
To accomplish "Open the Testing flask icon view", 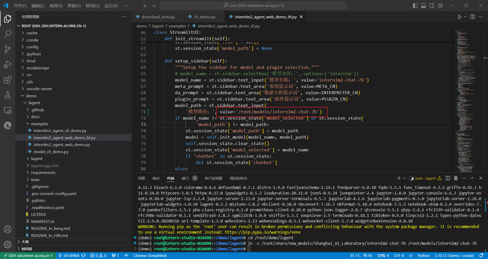I will pos(8,95).
